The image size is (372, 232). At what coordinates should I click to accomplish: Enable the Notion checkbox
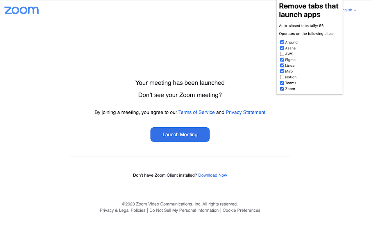(282, 77)
